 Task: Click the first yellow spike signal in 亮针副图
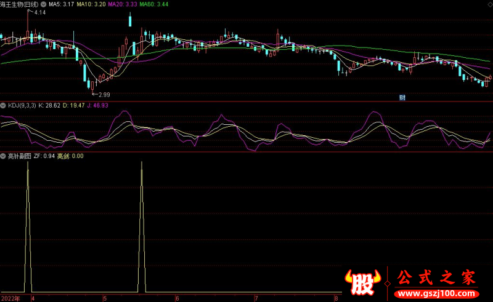(28, 228)
